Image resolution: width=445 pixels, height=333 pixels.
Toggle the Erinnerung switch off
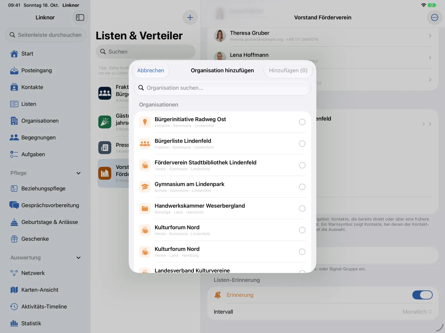422,295
